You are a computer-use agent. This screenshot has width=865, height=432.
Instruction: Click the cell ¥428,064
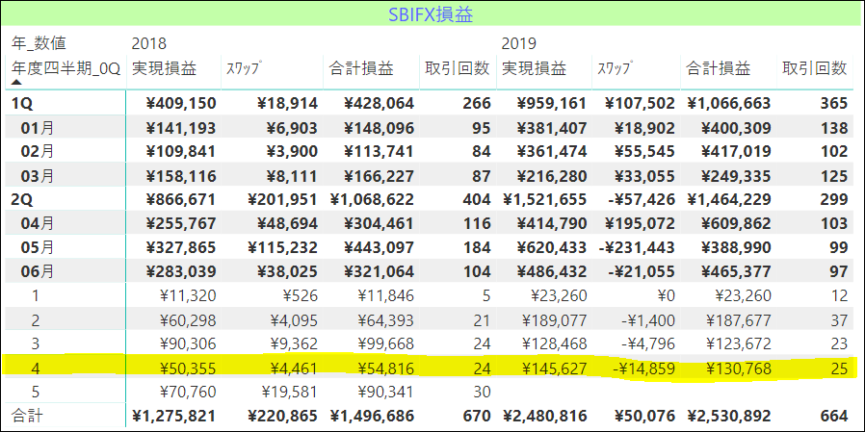(x=379, y=103)
